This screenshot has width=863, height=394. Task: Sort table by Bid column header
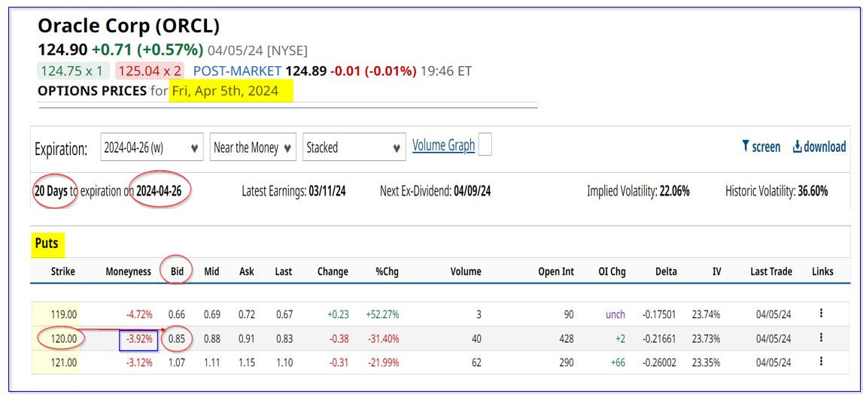(x=175, y=271)
